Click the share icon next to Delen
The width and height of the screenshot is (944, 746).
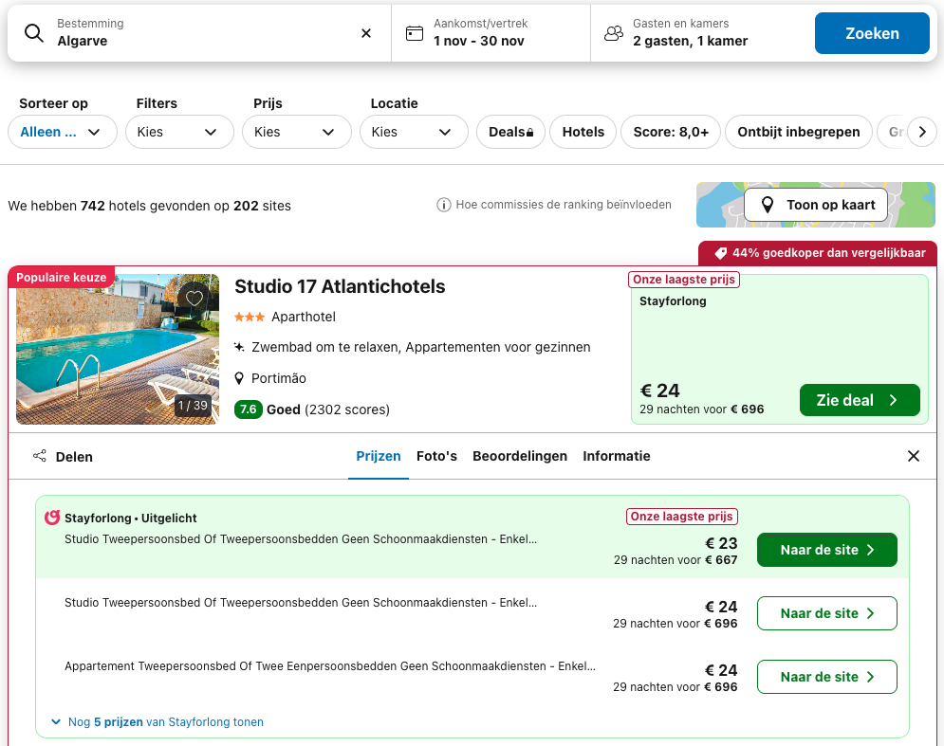[x=40, y=456]
